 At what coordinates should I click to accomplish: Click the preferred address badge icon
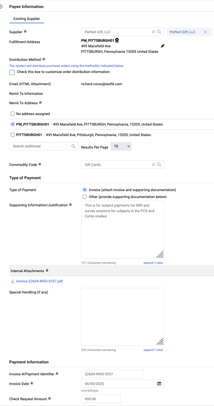[x=117, y=40]
